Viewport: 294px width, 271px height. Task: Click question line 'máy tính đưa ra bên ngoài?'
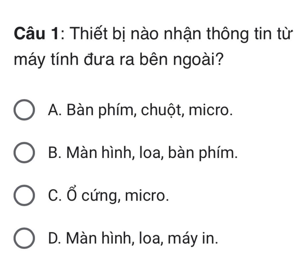119,60
